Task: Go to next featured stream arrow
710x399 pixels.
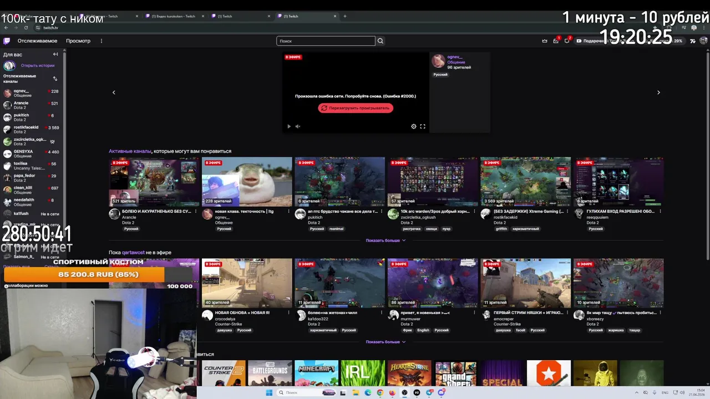Action: tap(658, 93)
